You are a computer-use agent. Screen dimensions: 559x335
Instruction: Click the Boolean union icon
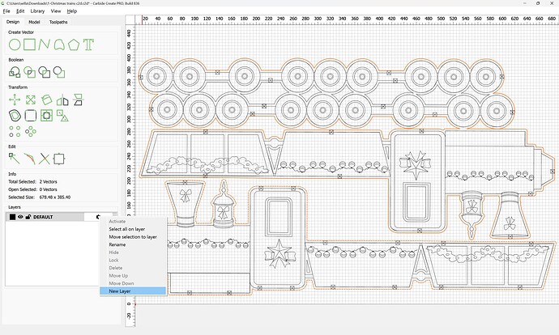click(15, 72)
